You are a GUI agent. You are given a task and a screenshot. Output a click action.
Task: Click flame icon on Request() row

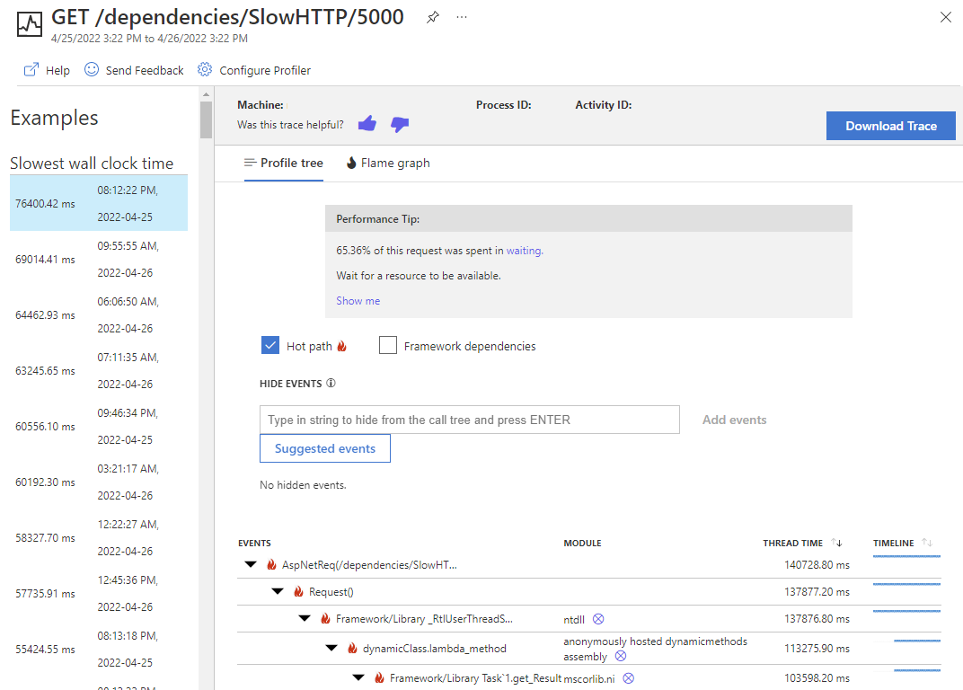click(298, 592)
